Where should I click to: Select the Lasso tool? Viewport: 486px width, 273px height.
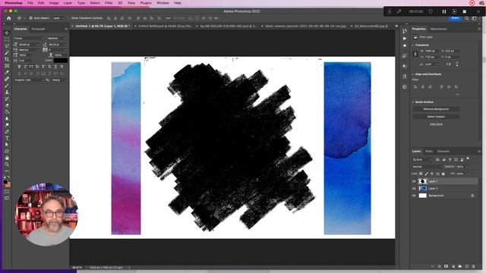click(x=7, y=46)
